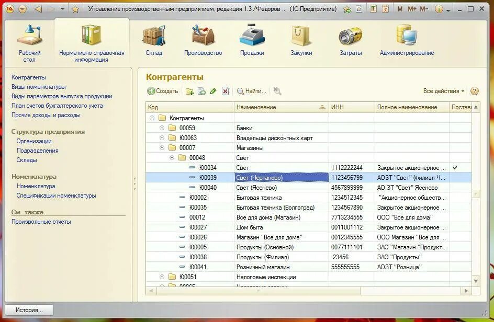Open the Администрирование section
Image resolution: width=494 pixels, height=322 pixels.
[x=407, y=40]
